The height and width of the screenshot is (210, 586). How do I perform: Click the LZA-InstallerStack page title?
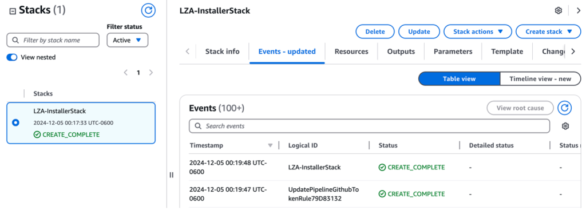tap(215, 11)
